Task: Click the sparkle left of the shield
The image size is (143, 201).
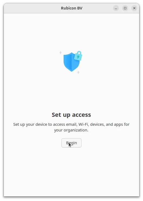Action: tap(61, 52)
